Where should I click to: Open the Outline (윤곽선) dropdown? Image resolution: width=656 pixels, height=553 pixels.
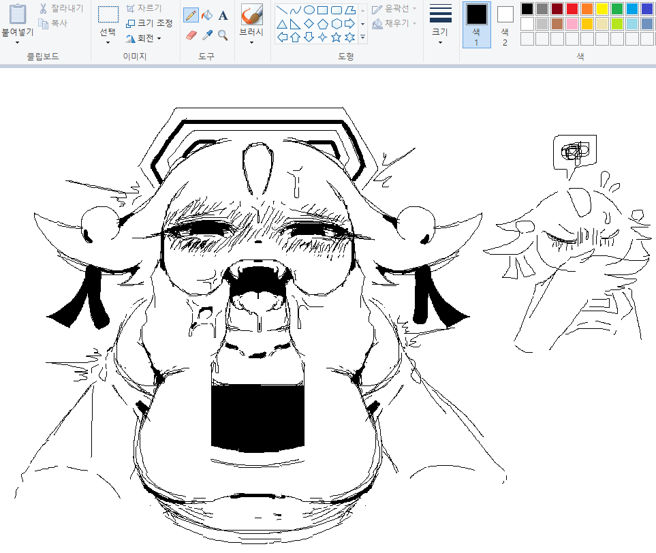pyautogui.click(x=394, y=8)
